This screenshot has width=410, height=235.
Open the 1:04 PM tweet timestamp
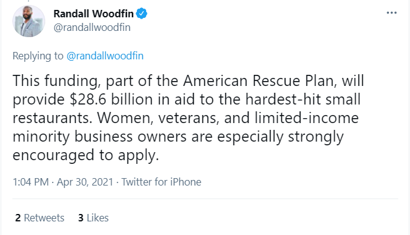tap(30, 182)
